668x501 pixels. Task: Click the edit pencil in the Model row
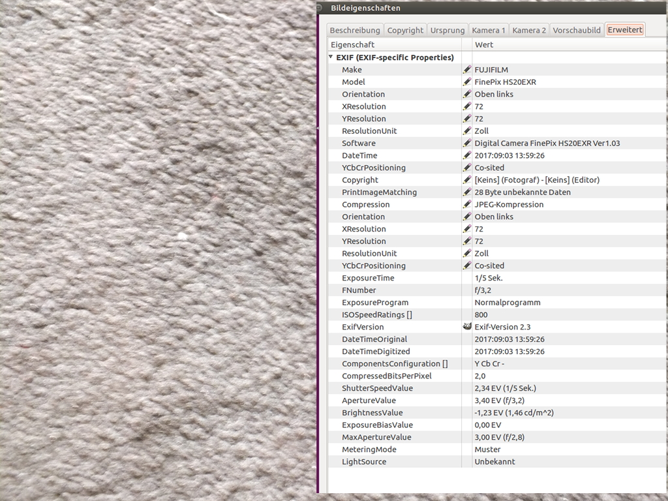pos(466,82)
